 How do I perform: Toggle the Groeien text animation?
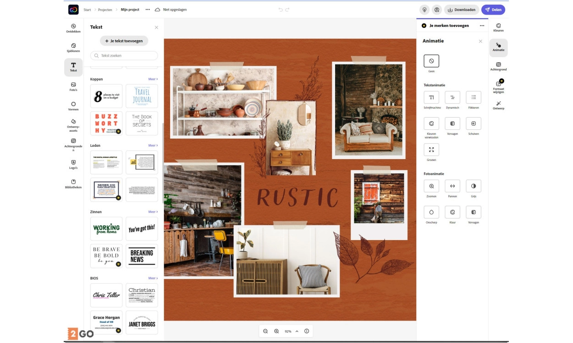(x=431, y=150)
